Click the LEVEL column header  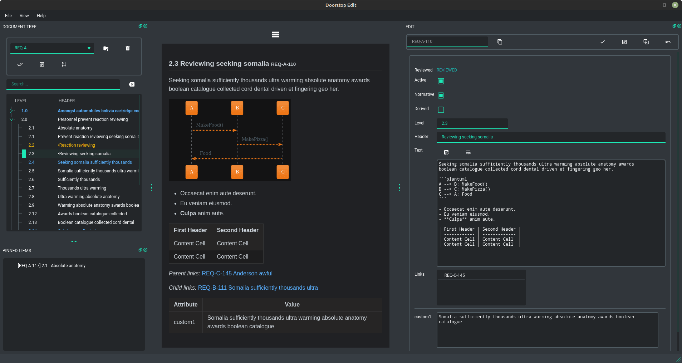tap(21, 101)
